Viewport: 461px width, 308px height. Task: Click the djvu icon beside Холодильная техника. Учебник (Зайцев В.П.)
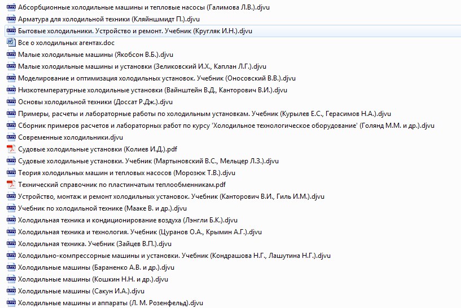pyautogui.click(x=11, y=243)
